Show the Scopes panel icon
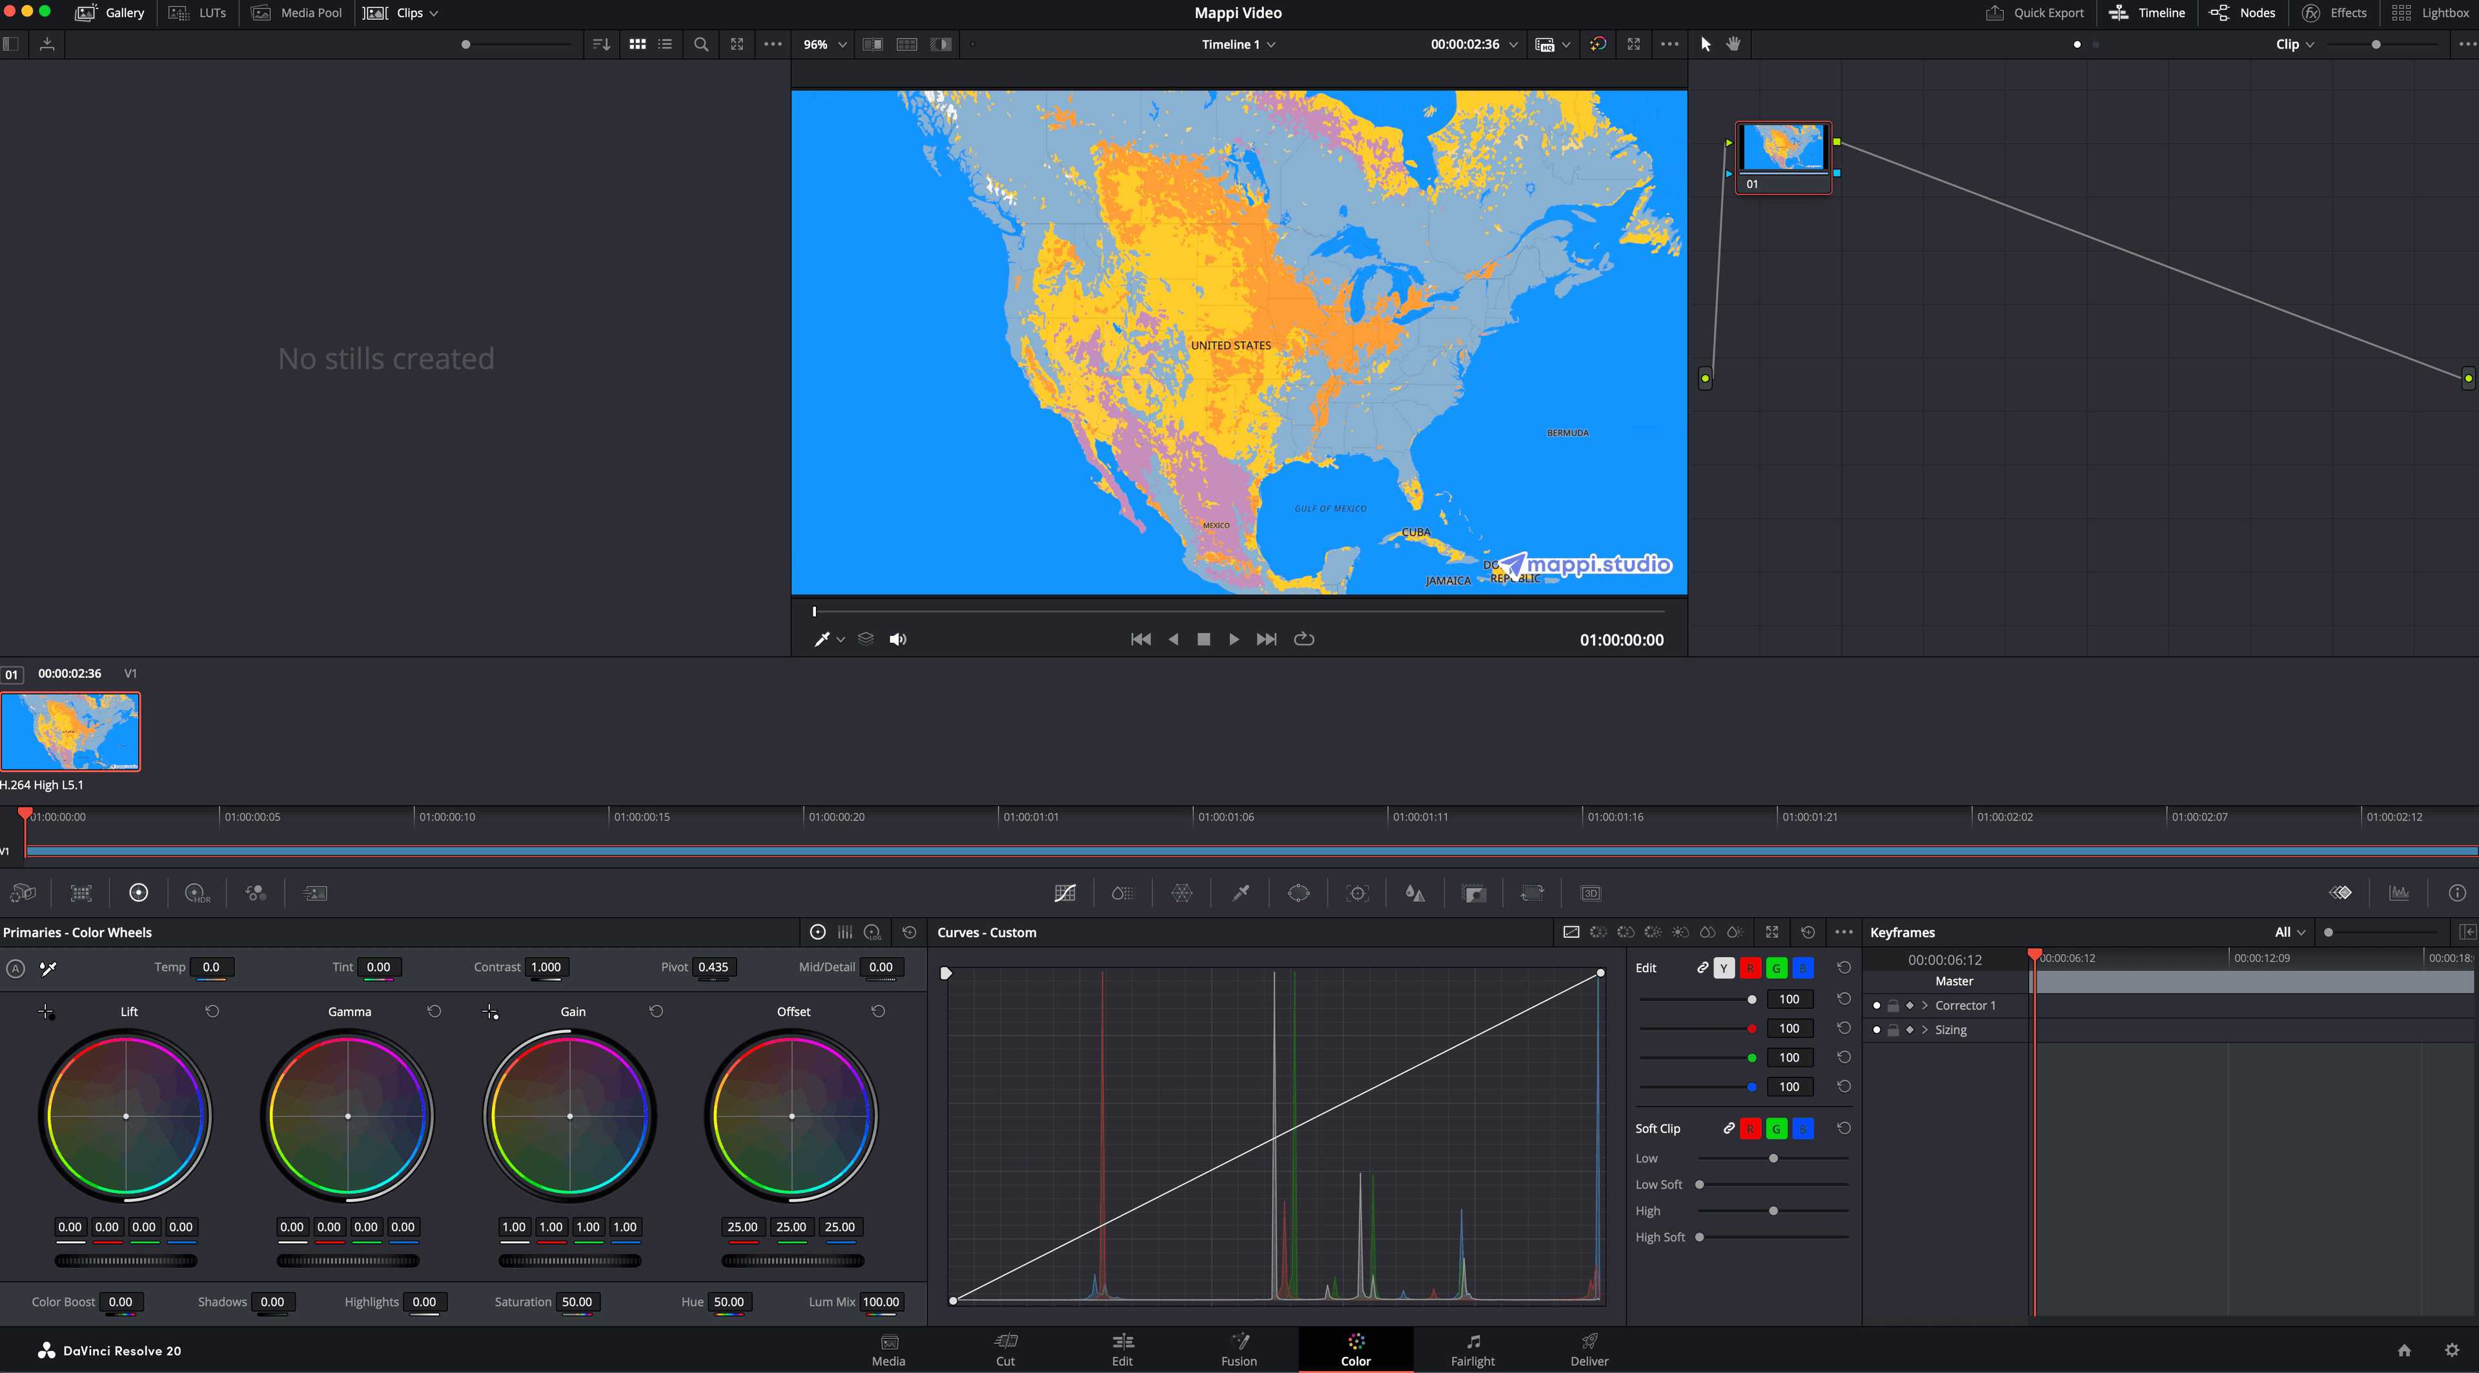Image resolution: width=2479 pixels, height=1373 pixels. click(x=2399, y=893)
